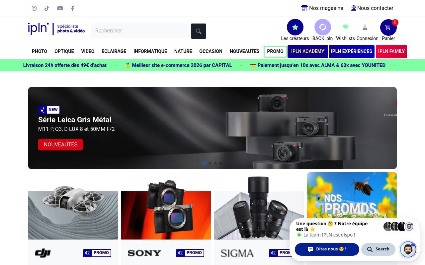This screenshot has width=425, height=265.
Task: Open the VIDEO menu
Action: (x=88, y=51)
